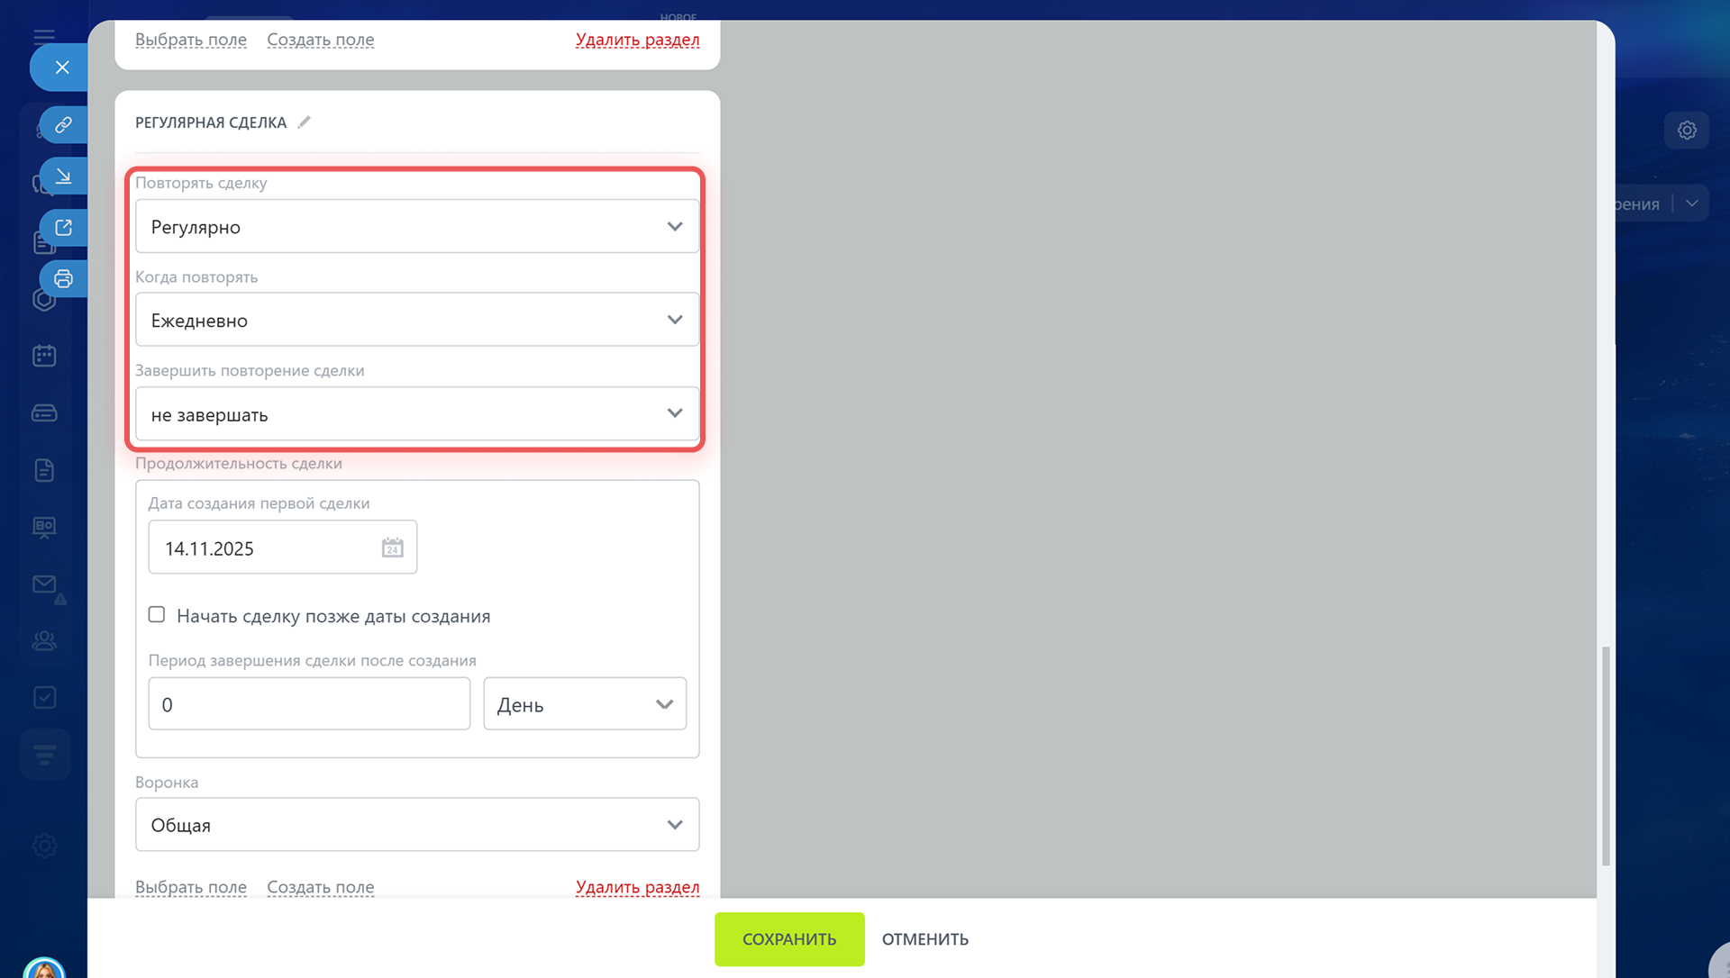The image size is (1730, 978).
Task: Click the print icon on side panel
Action: point(63,278)
